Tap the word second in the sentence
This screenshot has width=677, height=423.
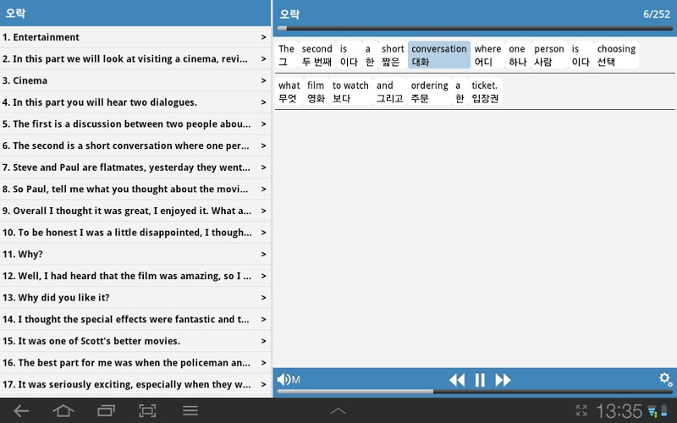[x=316, y=55]
